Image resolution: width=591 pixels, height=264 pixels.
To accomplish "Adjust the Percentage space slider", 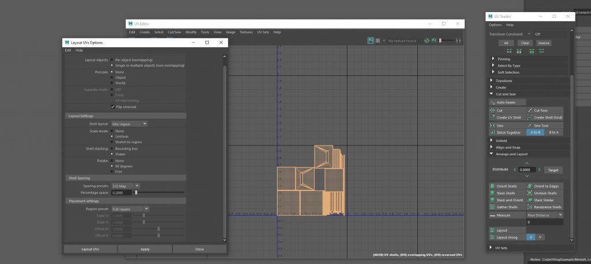I will (x=136, y=193).
